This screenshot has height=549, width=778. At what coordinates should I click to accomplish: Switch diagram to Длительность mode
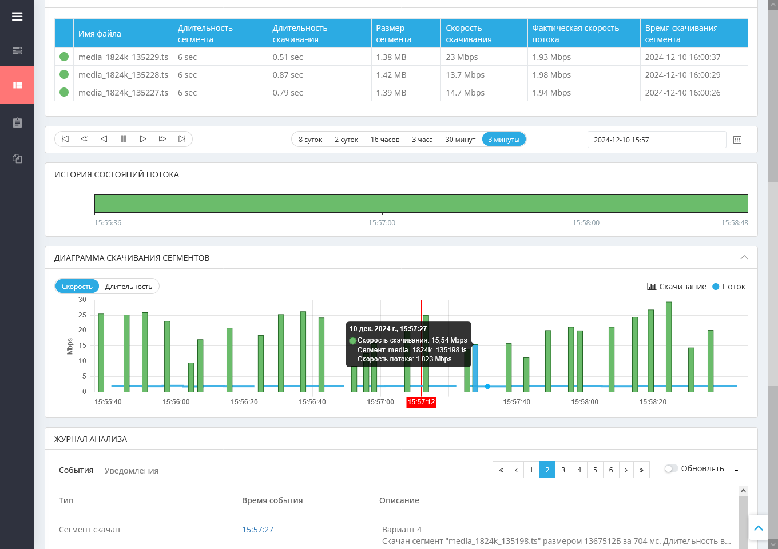pos(129,287)
